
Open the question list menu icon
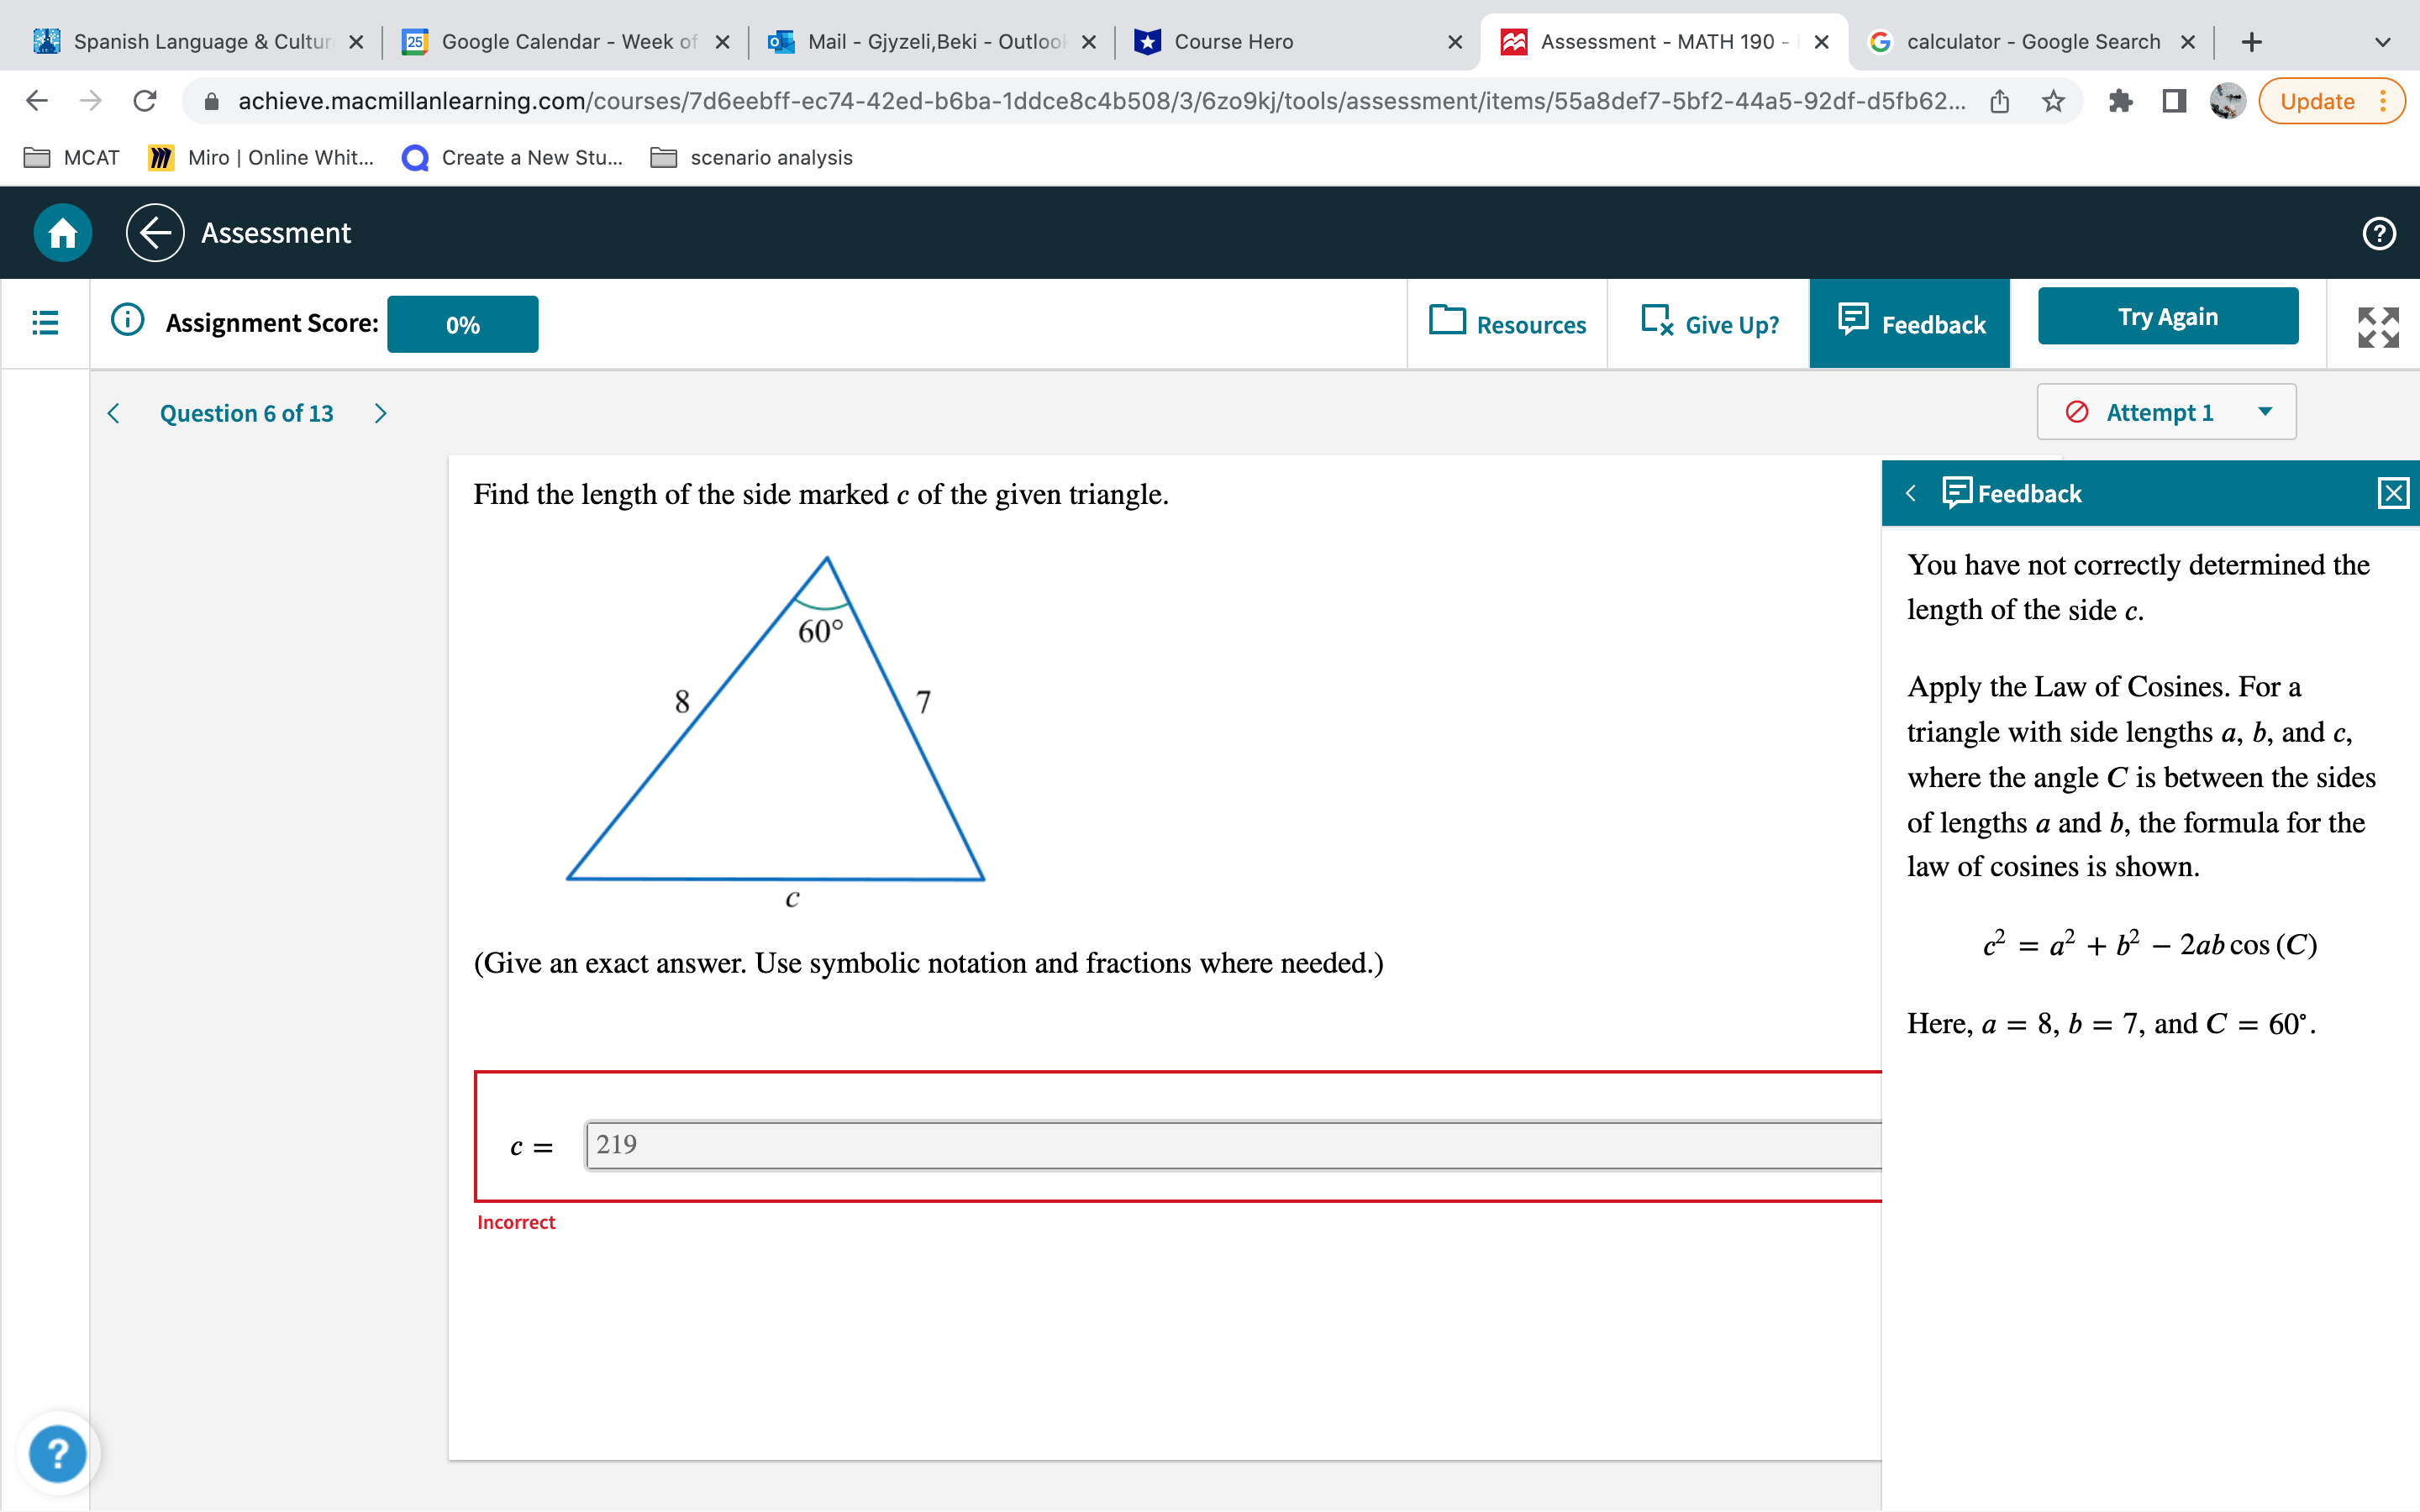tap(45, 323)
